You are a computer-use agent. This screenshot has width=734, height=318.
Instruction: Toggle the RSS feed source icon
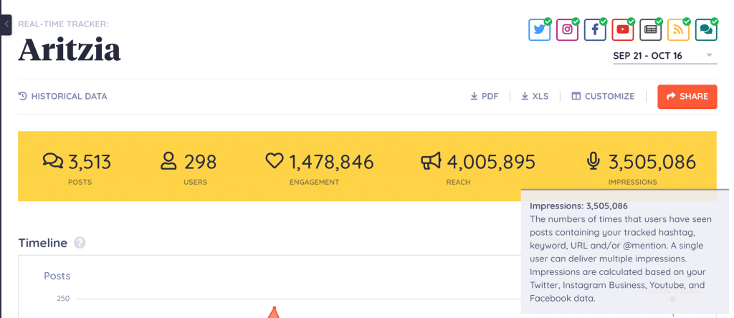coord(678,29)
